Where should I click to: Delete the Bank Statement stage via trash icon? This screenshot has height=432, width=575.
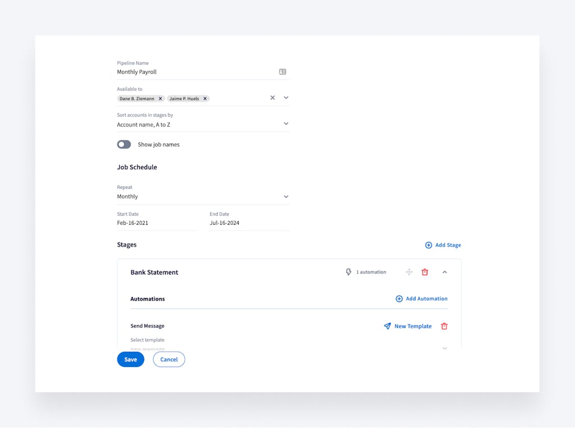[425, 272]
